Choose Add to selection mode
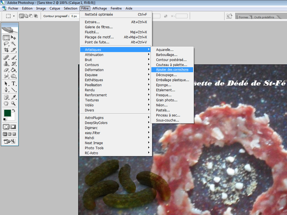 pos(26,16)
